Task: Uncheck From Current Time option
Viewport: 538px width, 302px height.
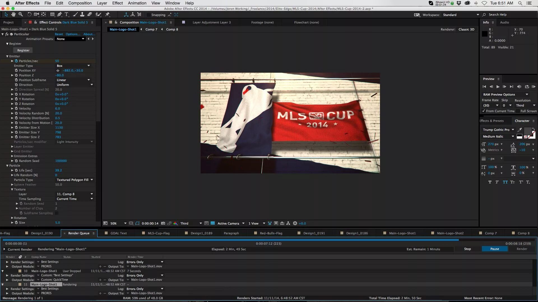Action: 484,111
